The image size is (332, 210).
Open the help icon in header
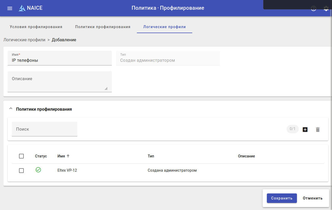314,8
